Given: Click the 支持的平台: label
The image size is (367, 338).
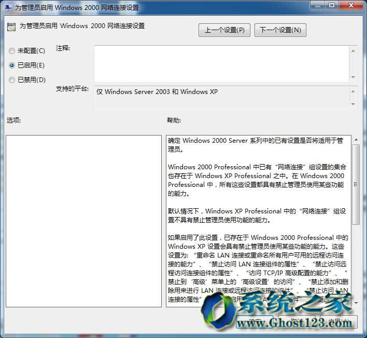Looking at the screenshot, I should (73, 89).
